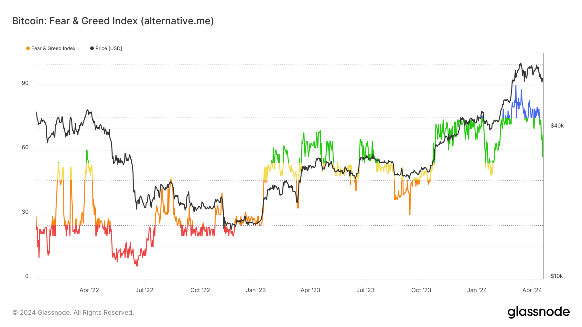Click the glassnode logo
Screen dimensions: 582x327
(538, 312)
